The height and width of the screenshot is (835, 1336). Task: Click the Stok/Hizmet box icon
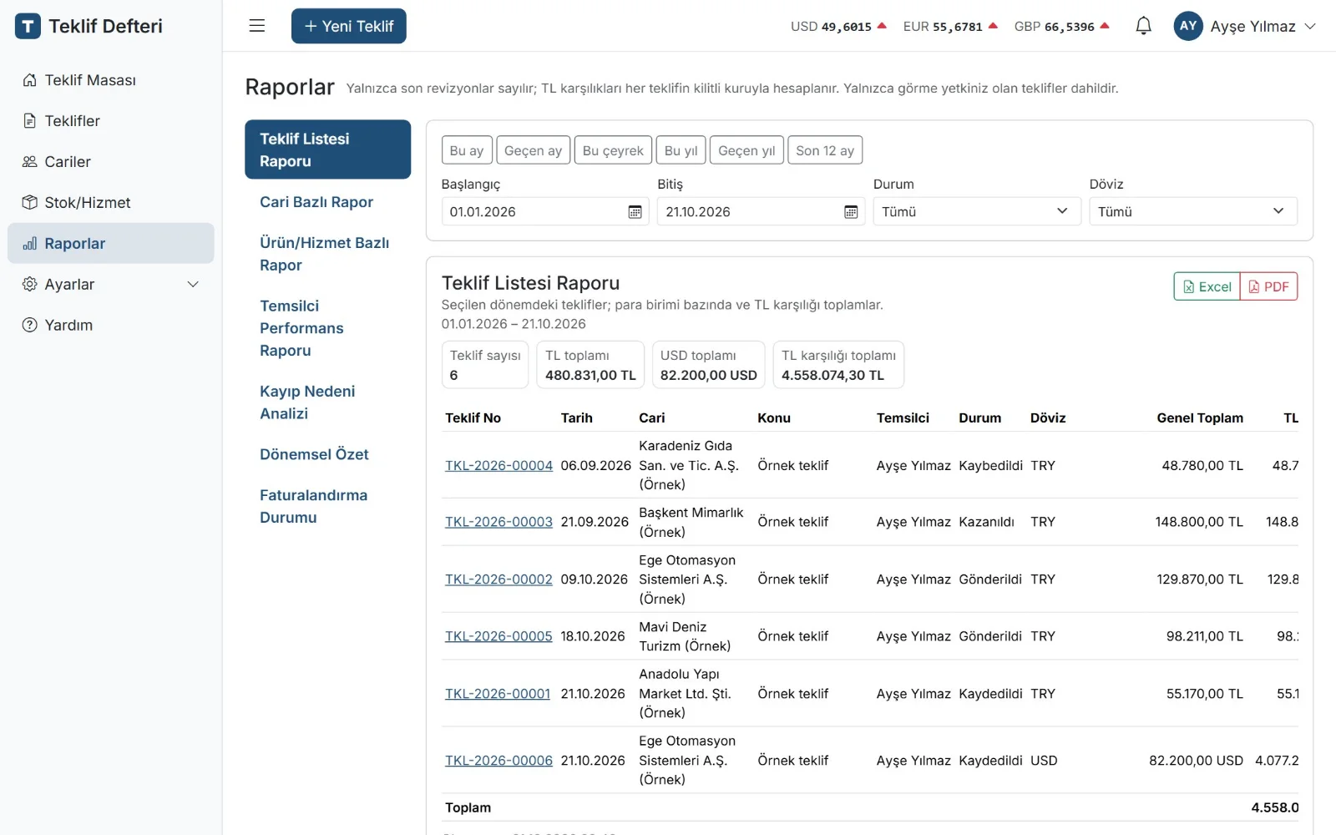click(x=29, y=203)
